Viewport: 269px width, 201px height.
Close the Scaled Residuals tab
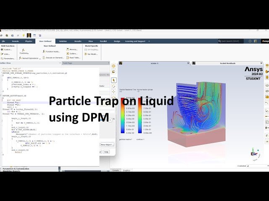[261, 63]
